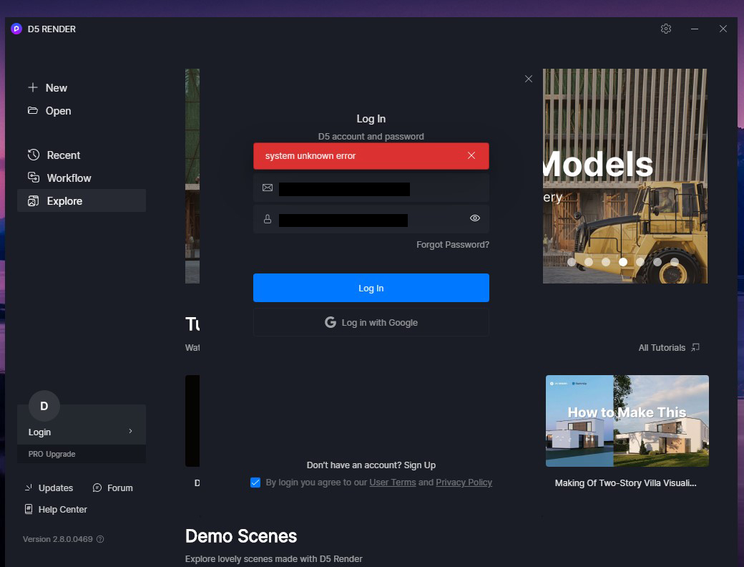This screenshot has width=744, height=567.
Task: Open the User Terms link
Action: [x=393, y=483]
